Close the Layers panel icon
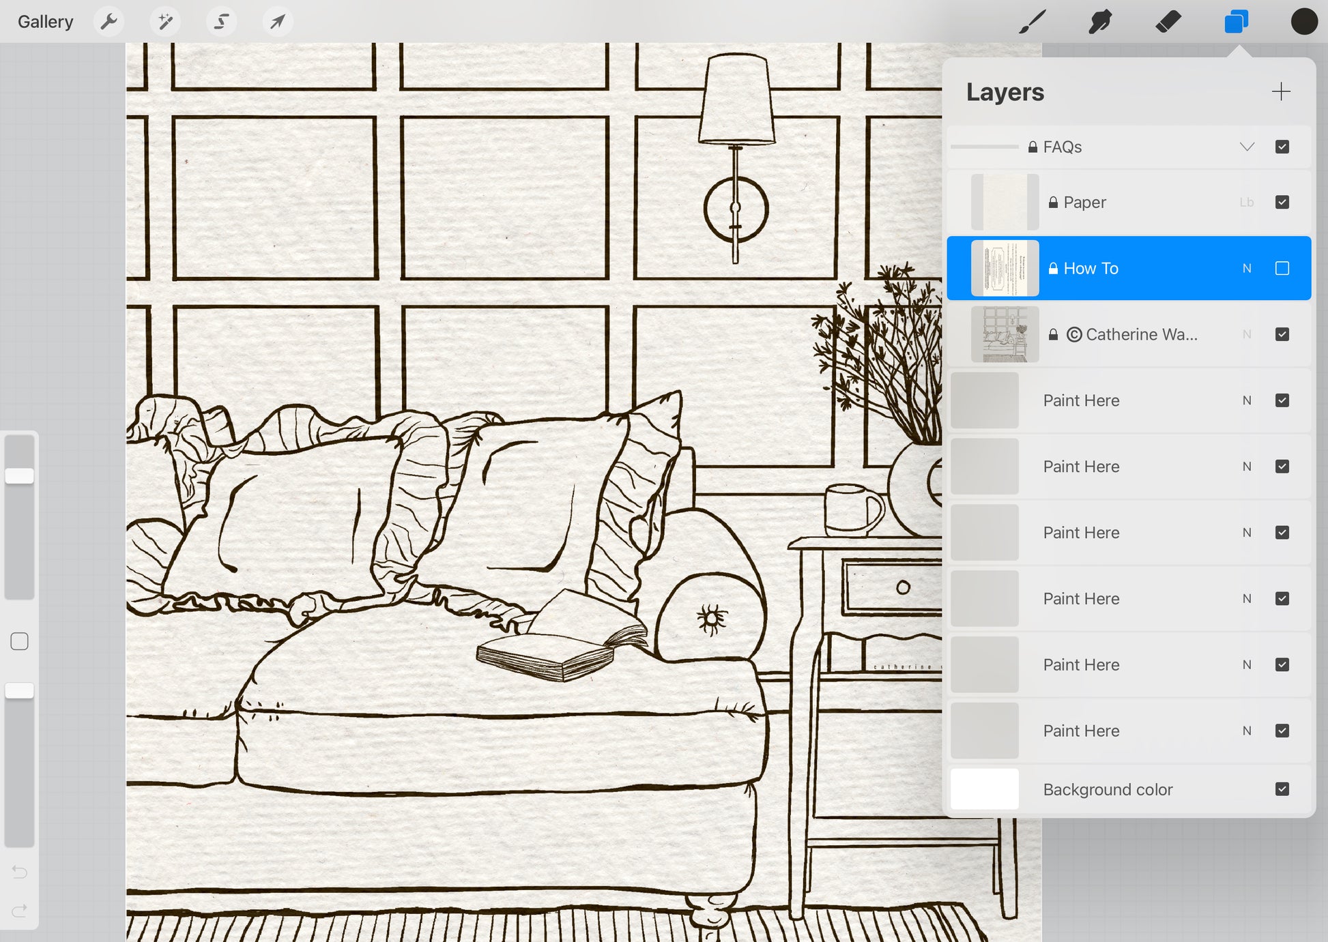Image resolution: width=1328 pixels, height=942 pixels. point(1236,22)
